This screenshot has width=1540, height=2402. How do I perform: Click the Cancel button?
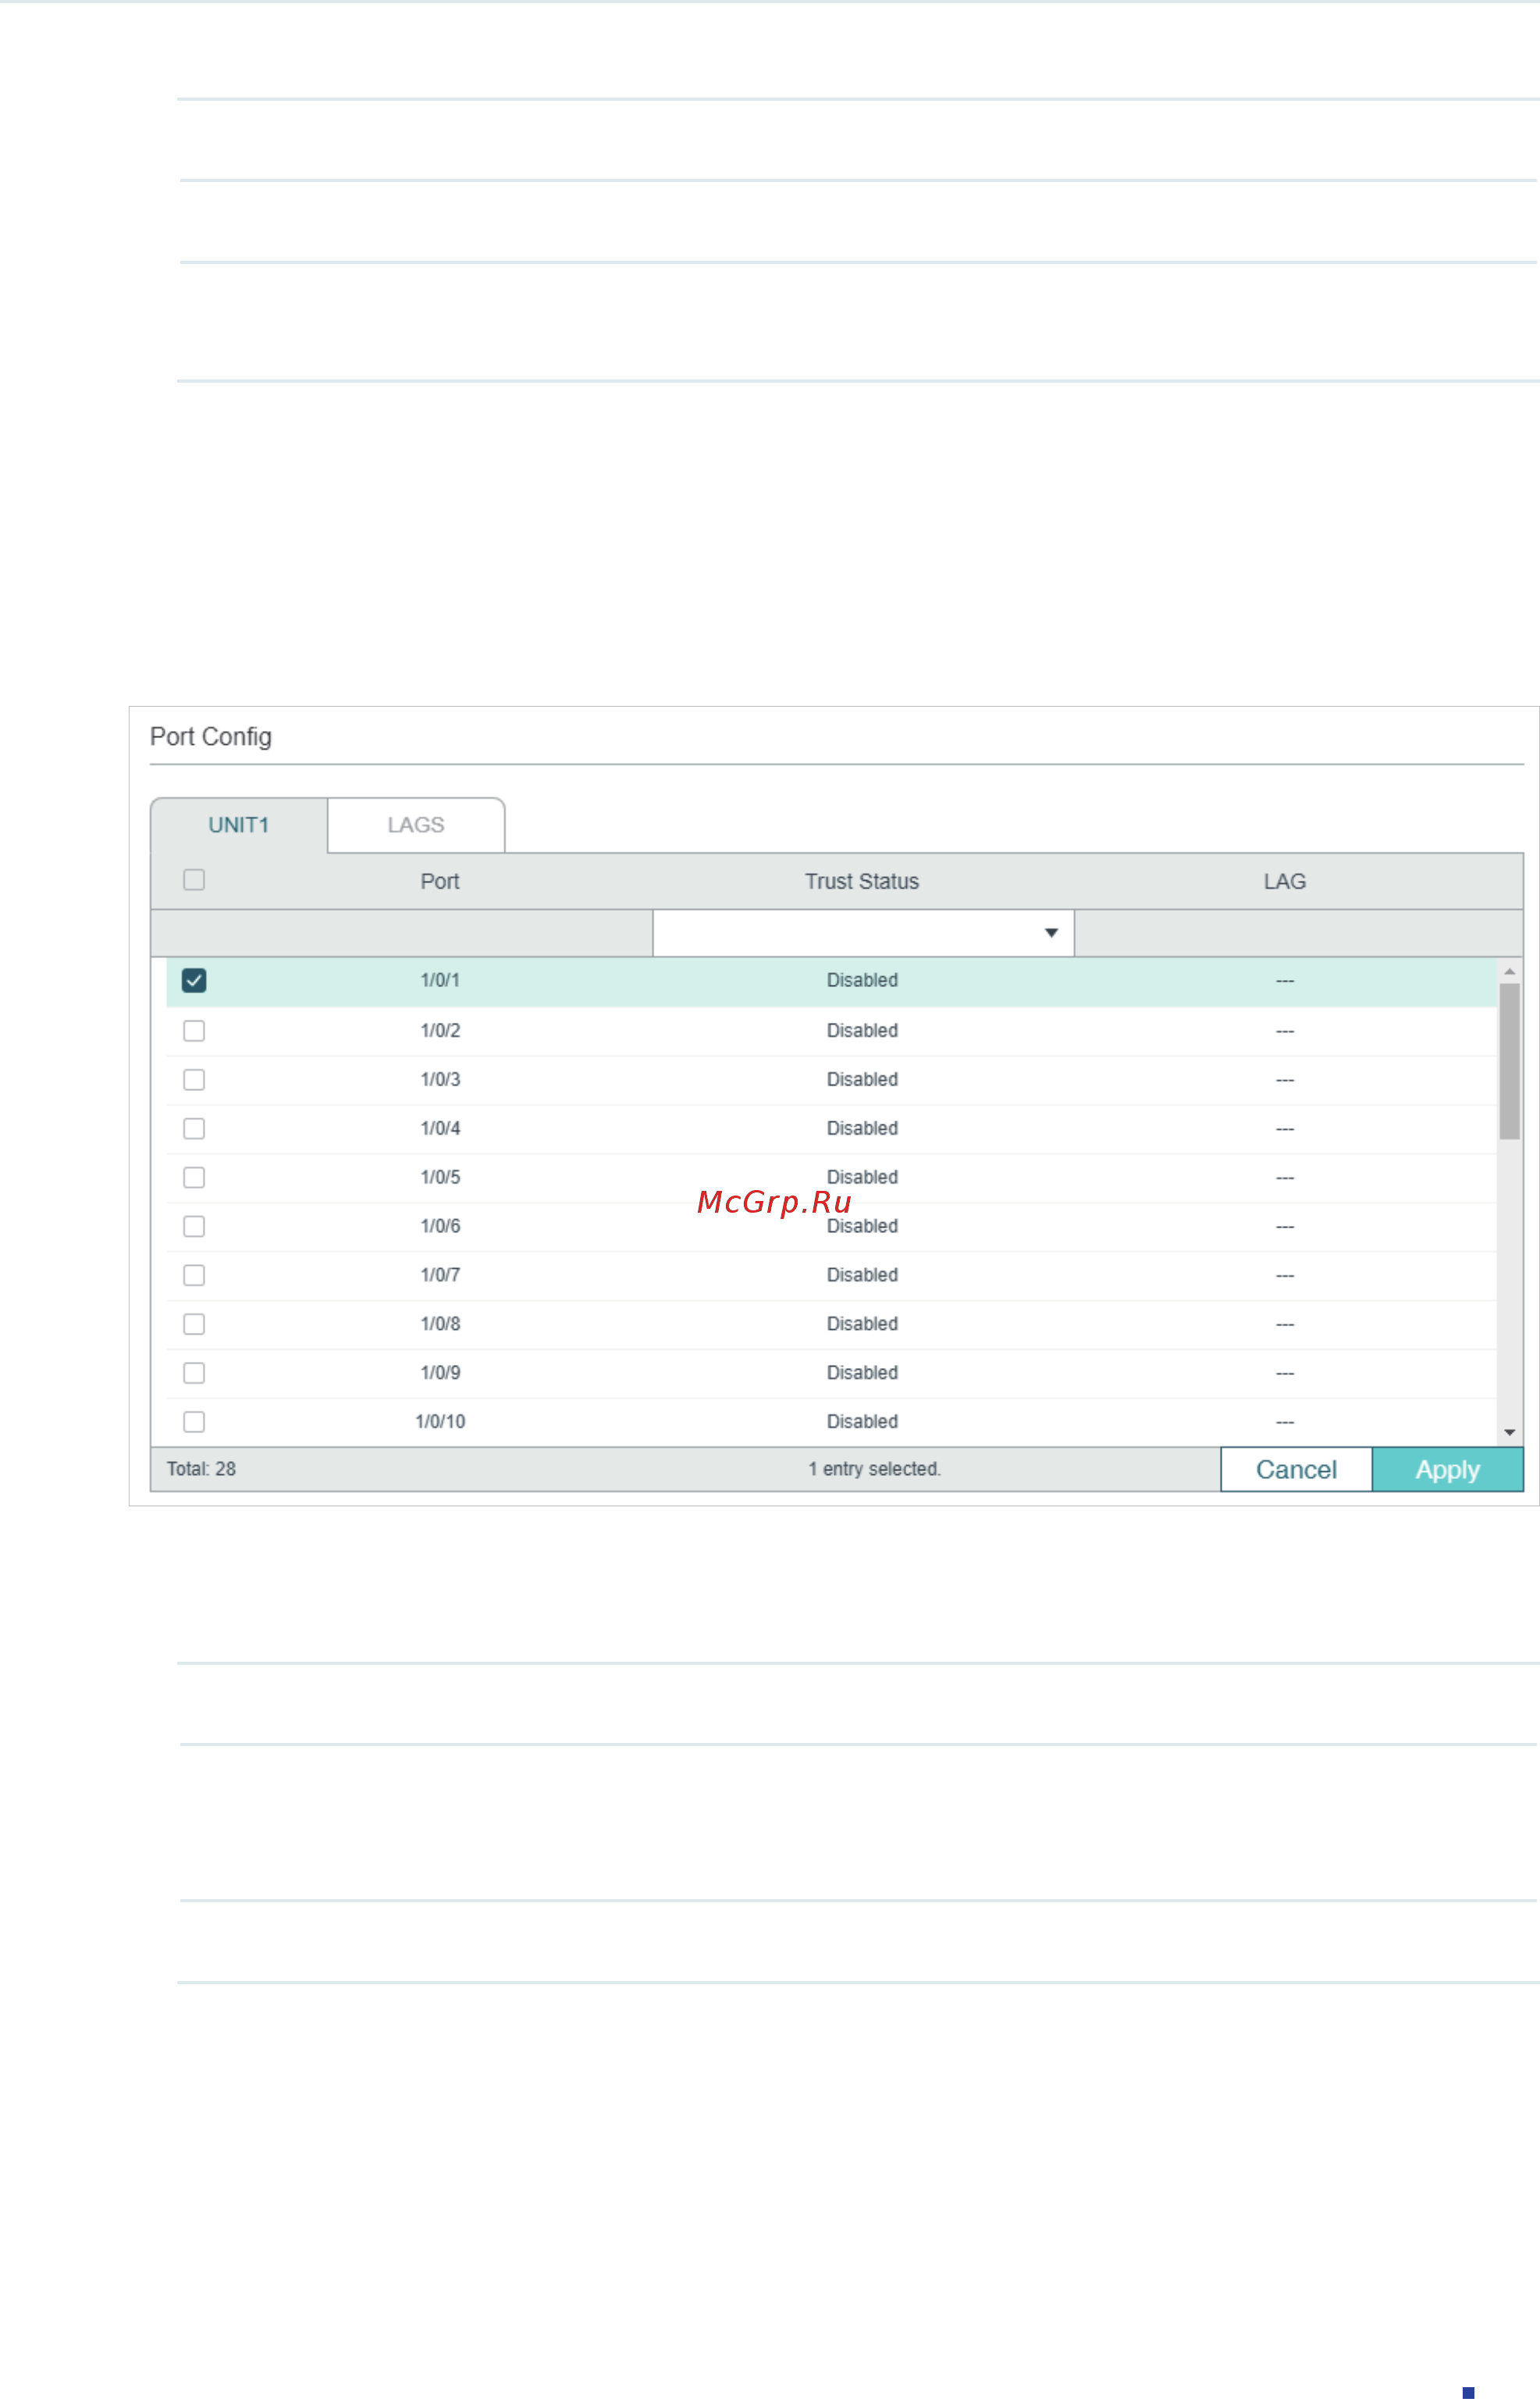click(1296, 1470)
